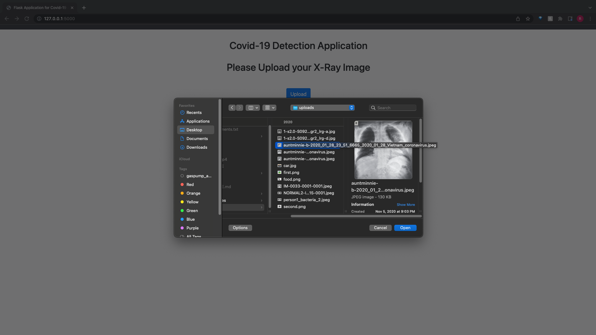Go back in the file dialog
The width and height of the screenshot is (596, 335).
232,108
